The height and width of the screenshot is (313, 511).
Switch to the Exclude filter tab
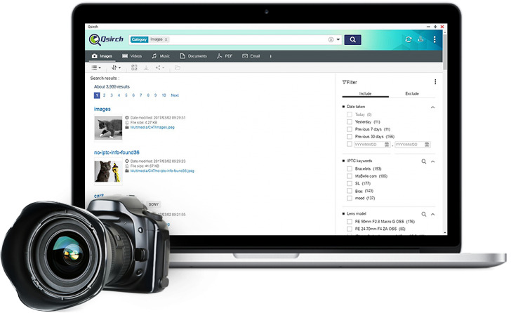point(412,93)
